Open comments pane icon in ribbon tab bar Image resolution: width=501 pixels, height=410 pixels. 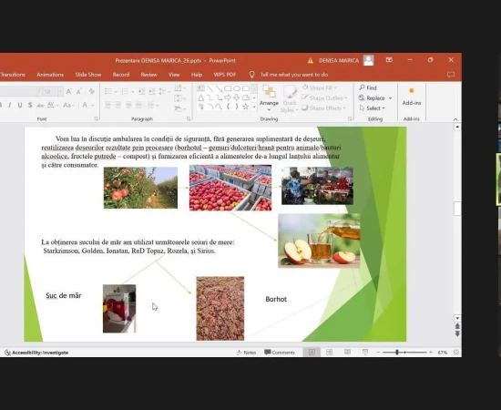tap(451, 75)
